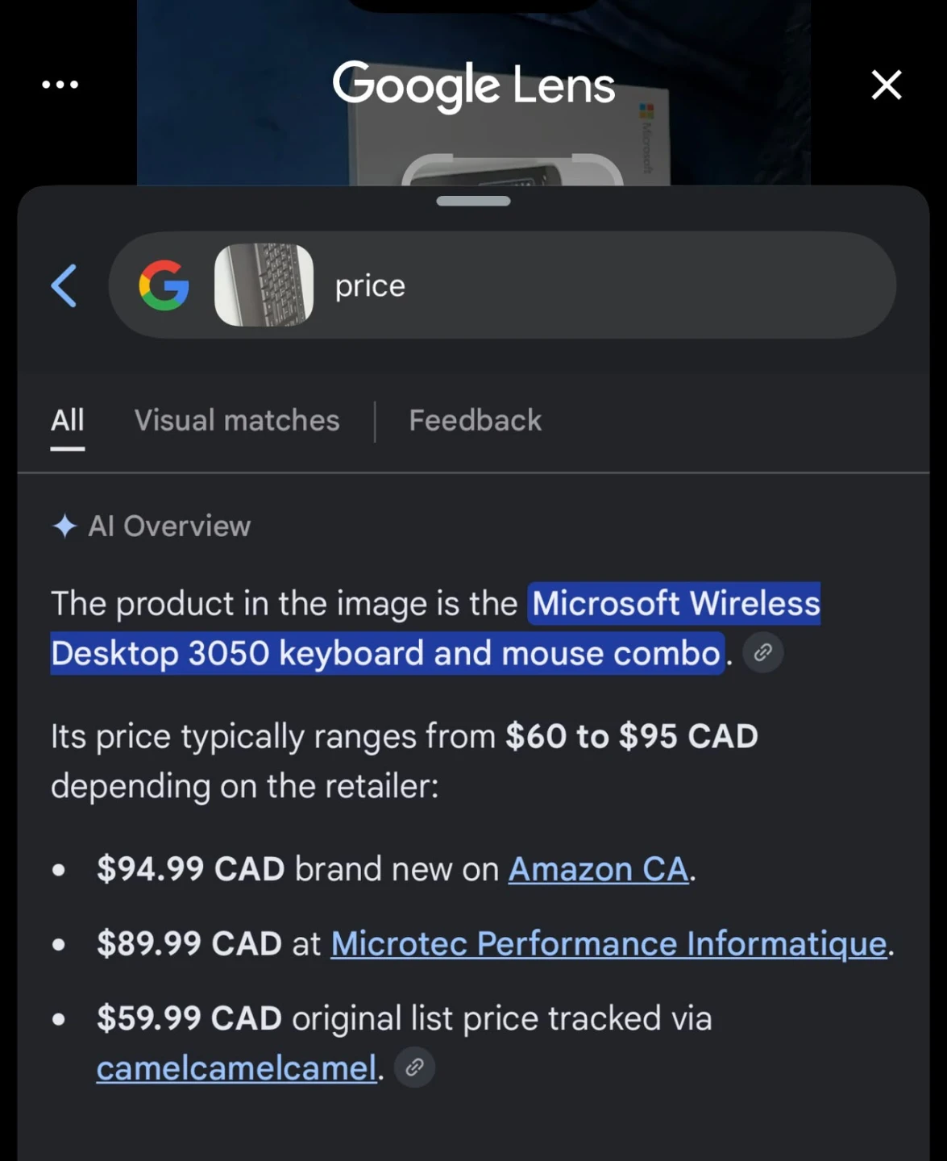Screen dimensions: 947x1161
Task: Select the keyboard image thumbnail in search bar
Action: click(264, 285)
